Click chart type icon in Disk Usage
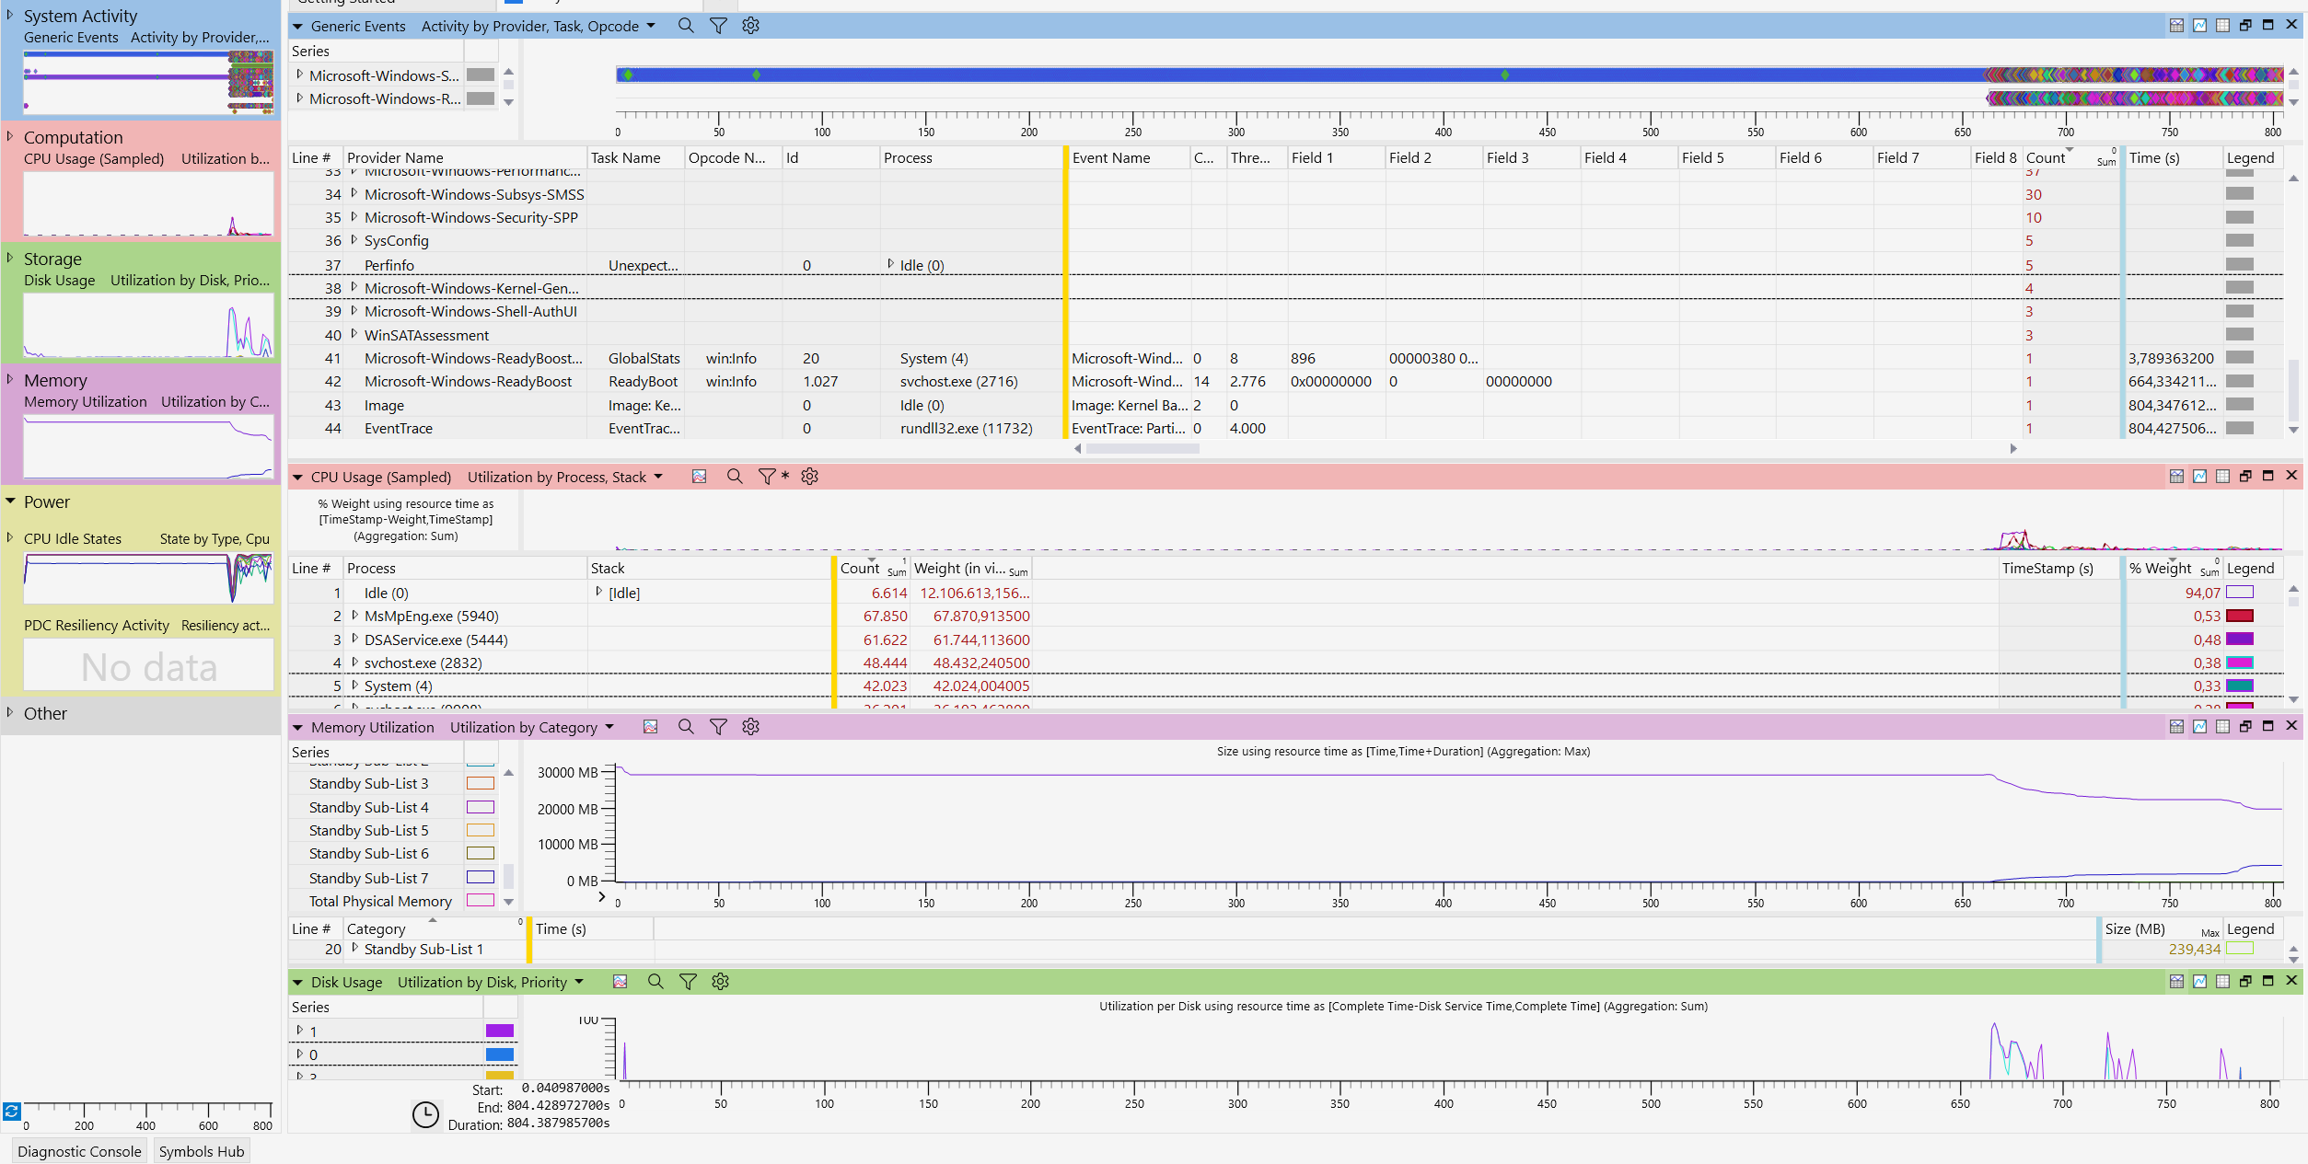Image resolution: width=2308 pixels, height=1164 pixels. click(620, 982)
